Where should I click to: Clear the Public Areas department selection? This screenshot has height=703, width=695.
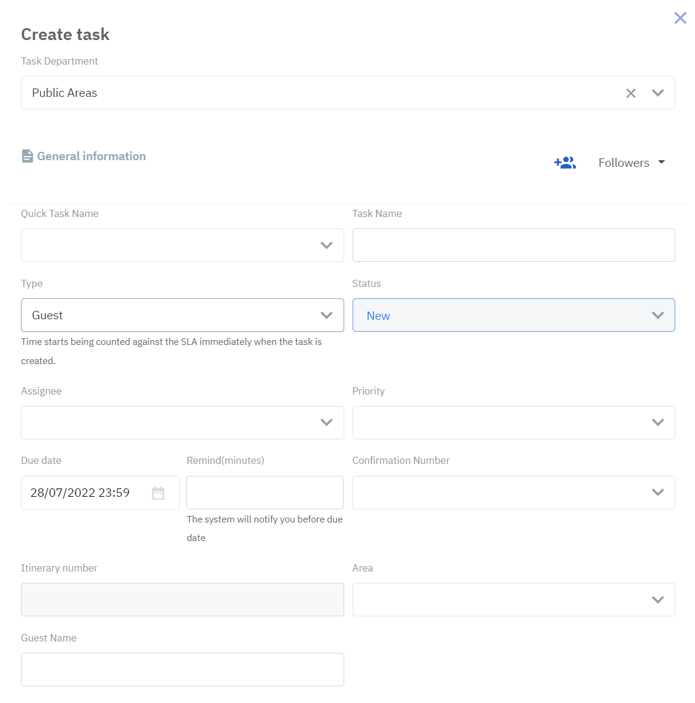point(630,93)
